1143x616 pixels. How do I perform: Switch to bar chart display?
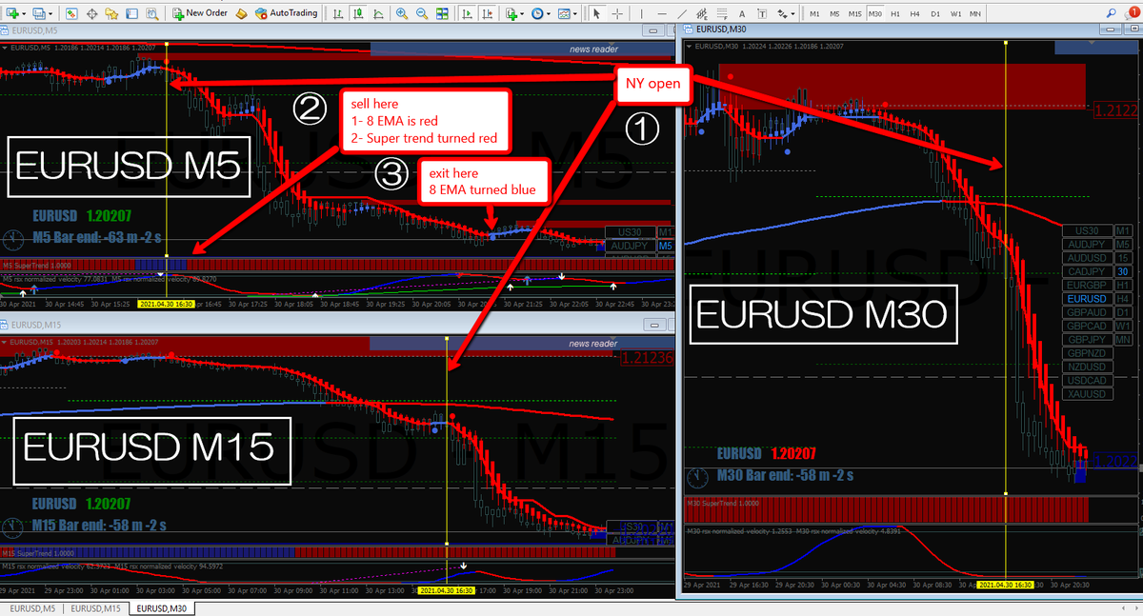coord(338,13)
